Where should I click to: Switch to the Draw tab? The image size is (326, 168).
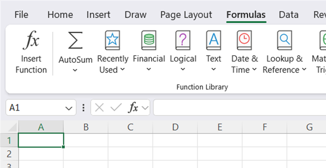coord(136,15)
